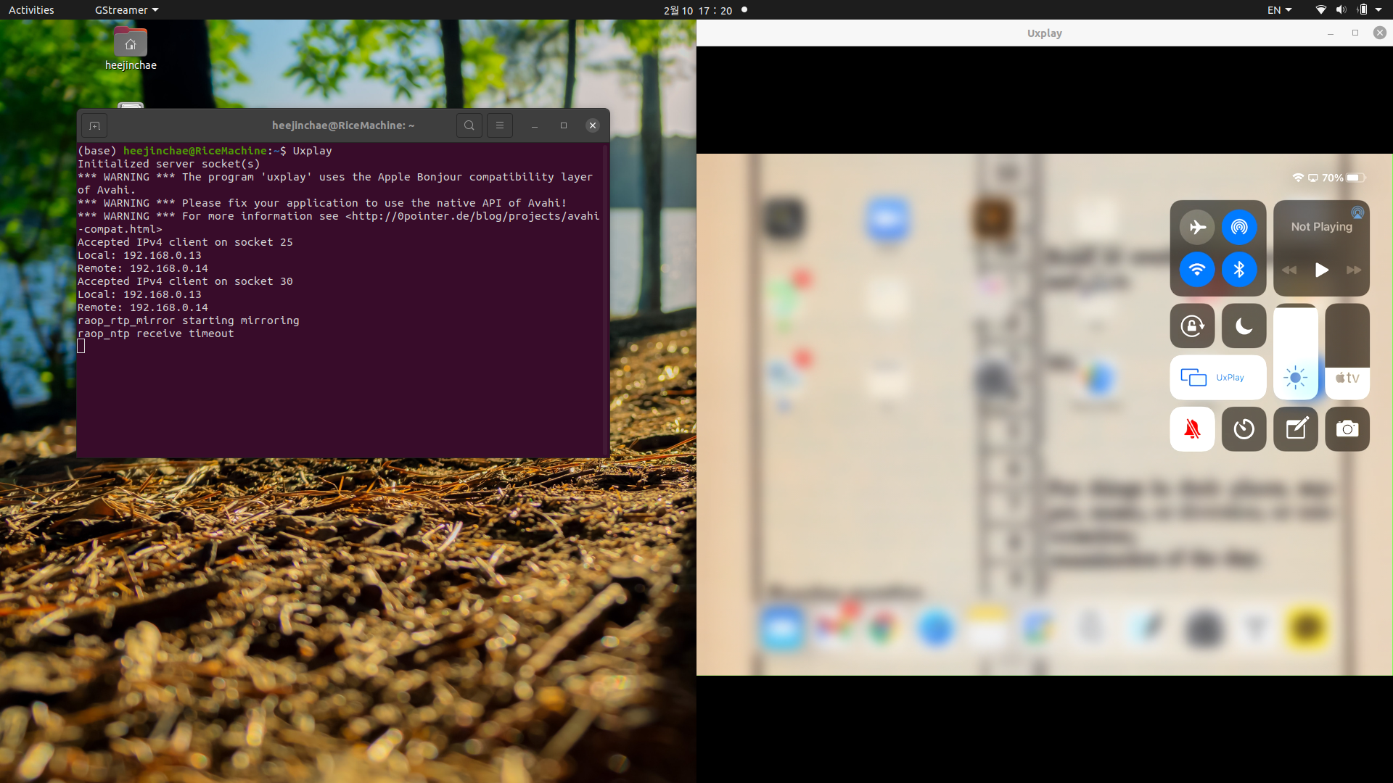Open Activities overview
Image resolution: width=1393 pixels, height=783 pixels.
coord(31,10)
